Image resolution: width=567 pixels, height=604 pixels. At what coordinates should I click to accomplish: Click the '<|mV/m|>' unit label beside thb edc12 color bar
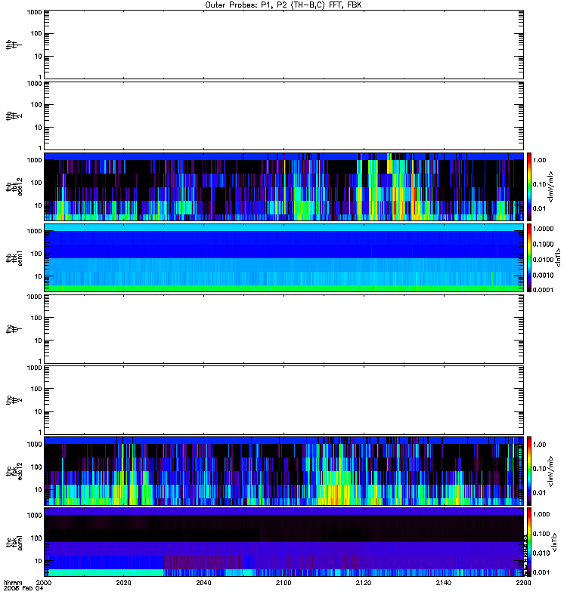[551, 186]
